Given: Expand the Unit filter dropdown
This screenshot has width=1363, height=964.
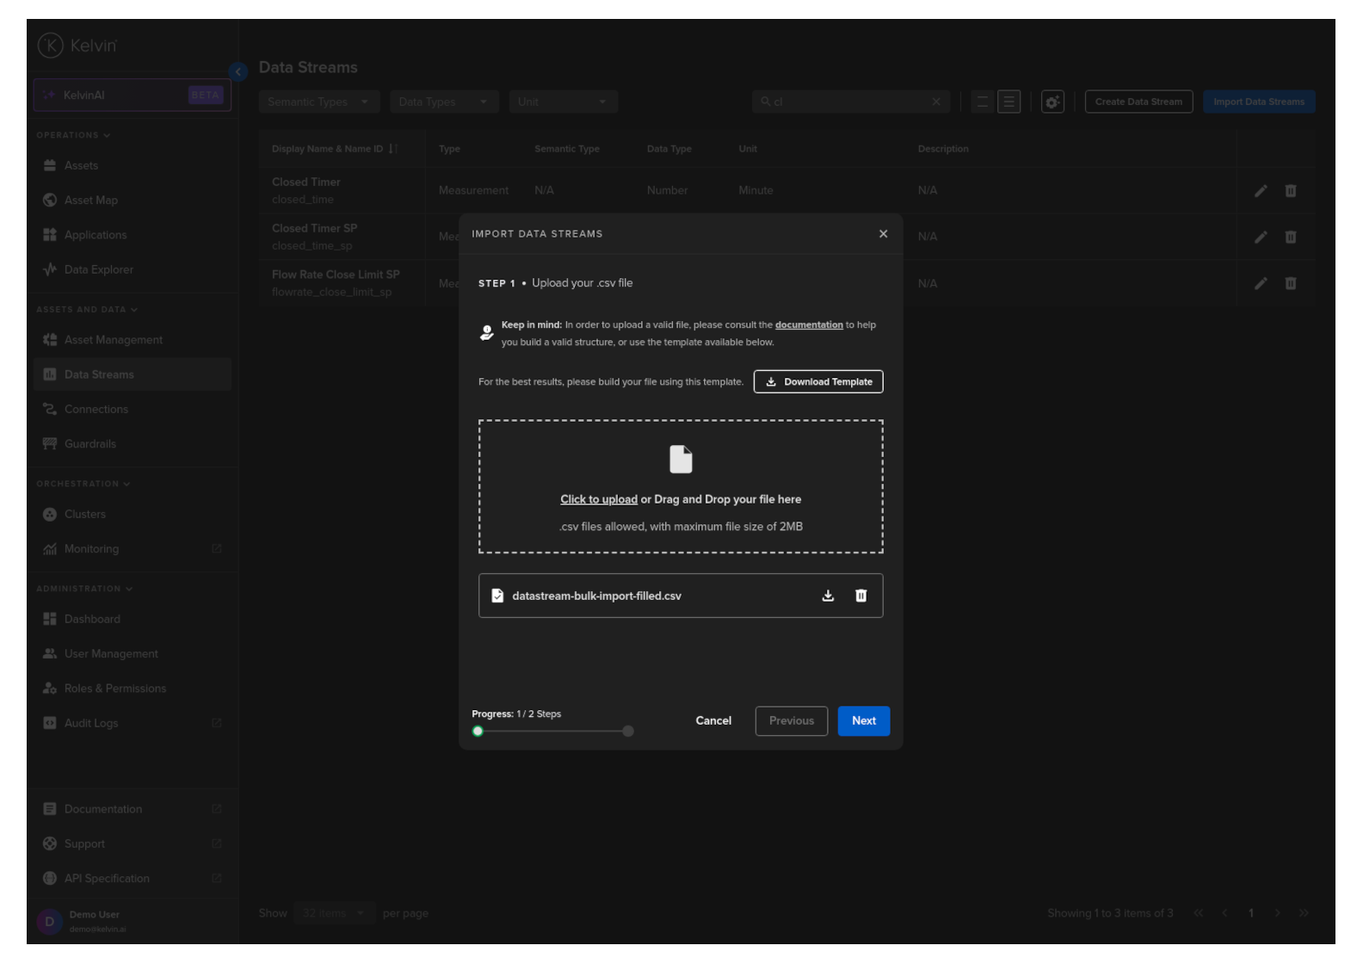Looking at the screenshot, I should (x=563, y=102).
